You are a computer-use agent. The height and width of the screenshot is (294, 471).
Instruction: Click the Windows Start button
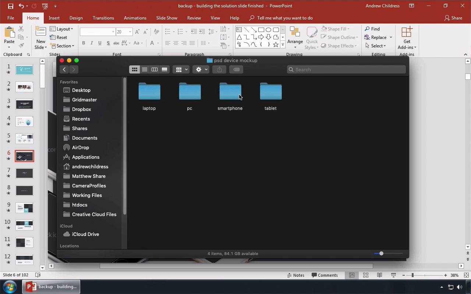pos(10,287)
